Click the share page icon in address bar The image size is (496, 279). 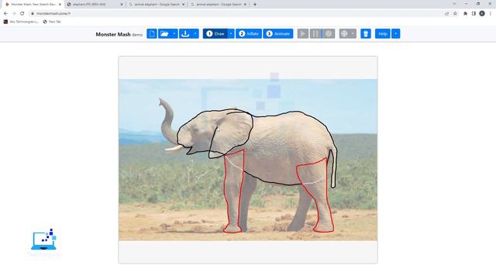pyautogui.click(x=446, y=14)
